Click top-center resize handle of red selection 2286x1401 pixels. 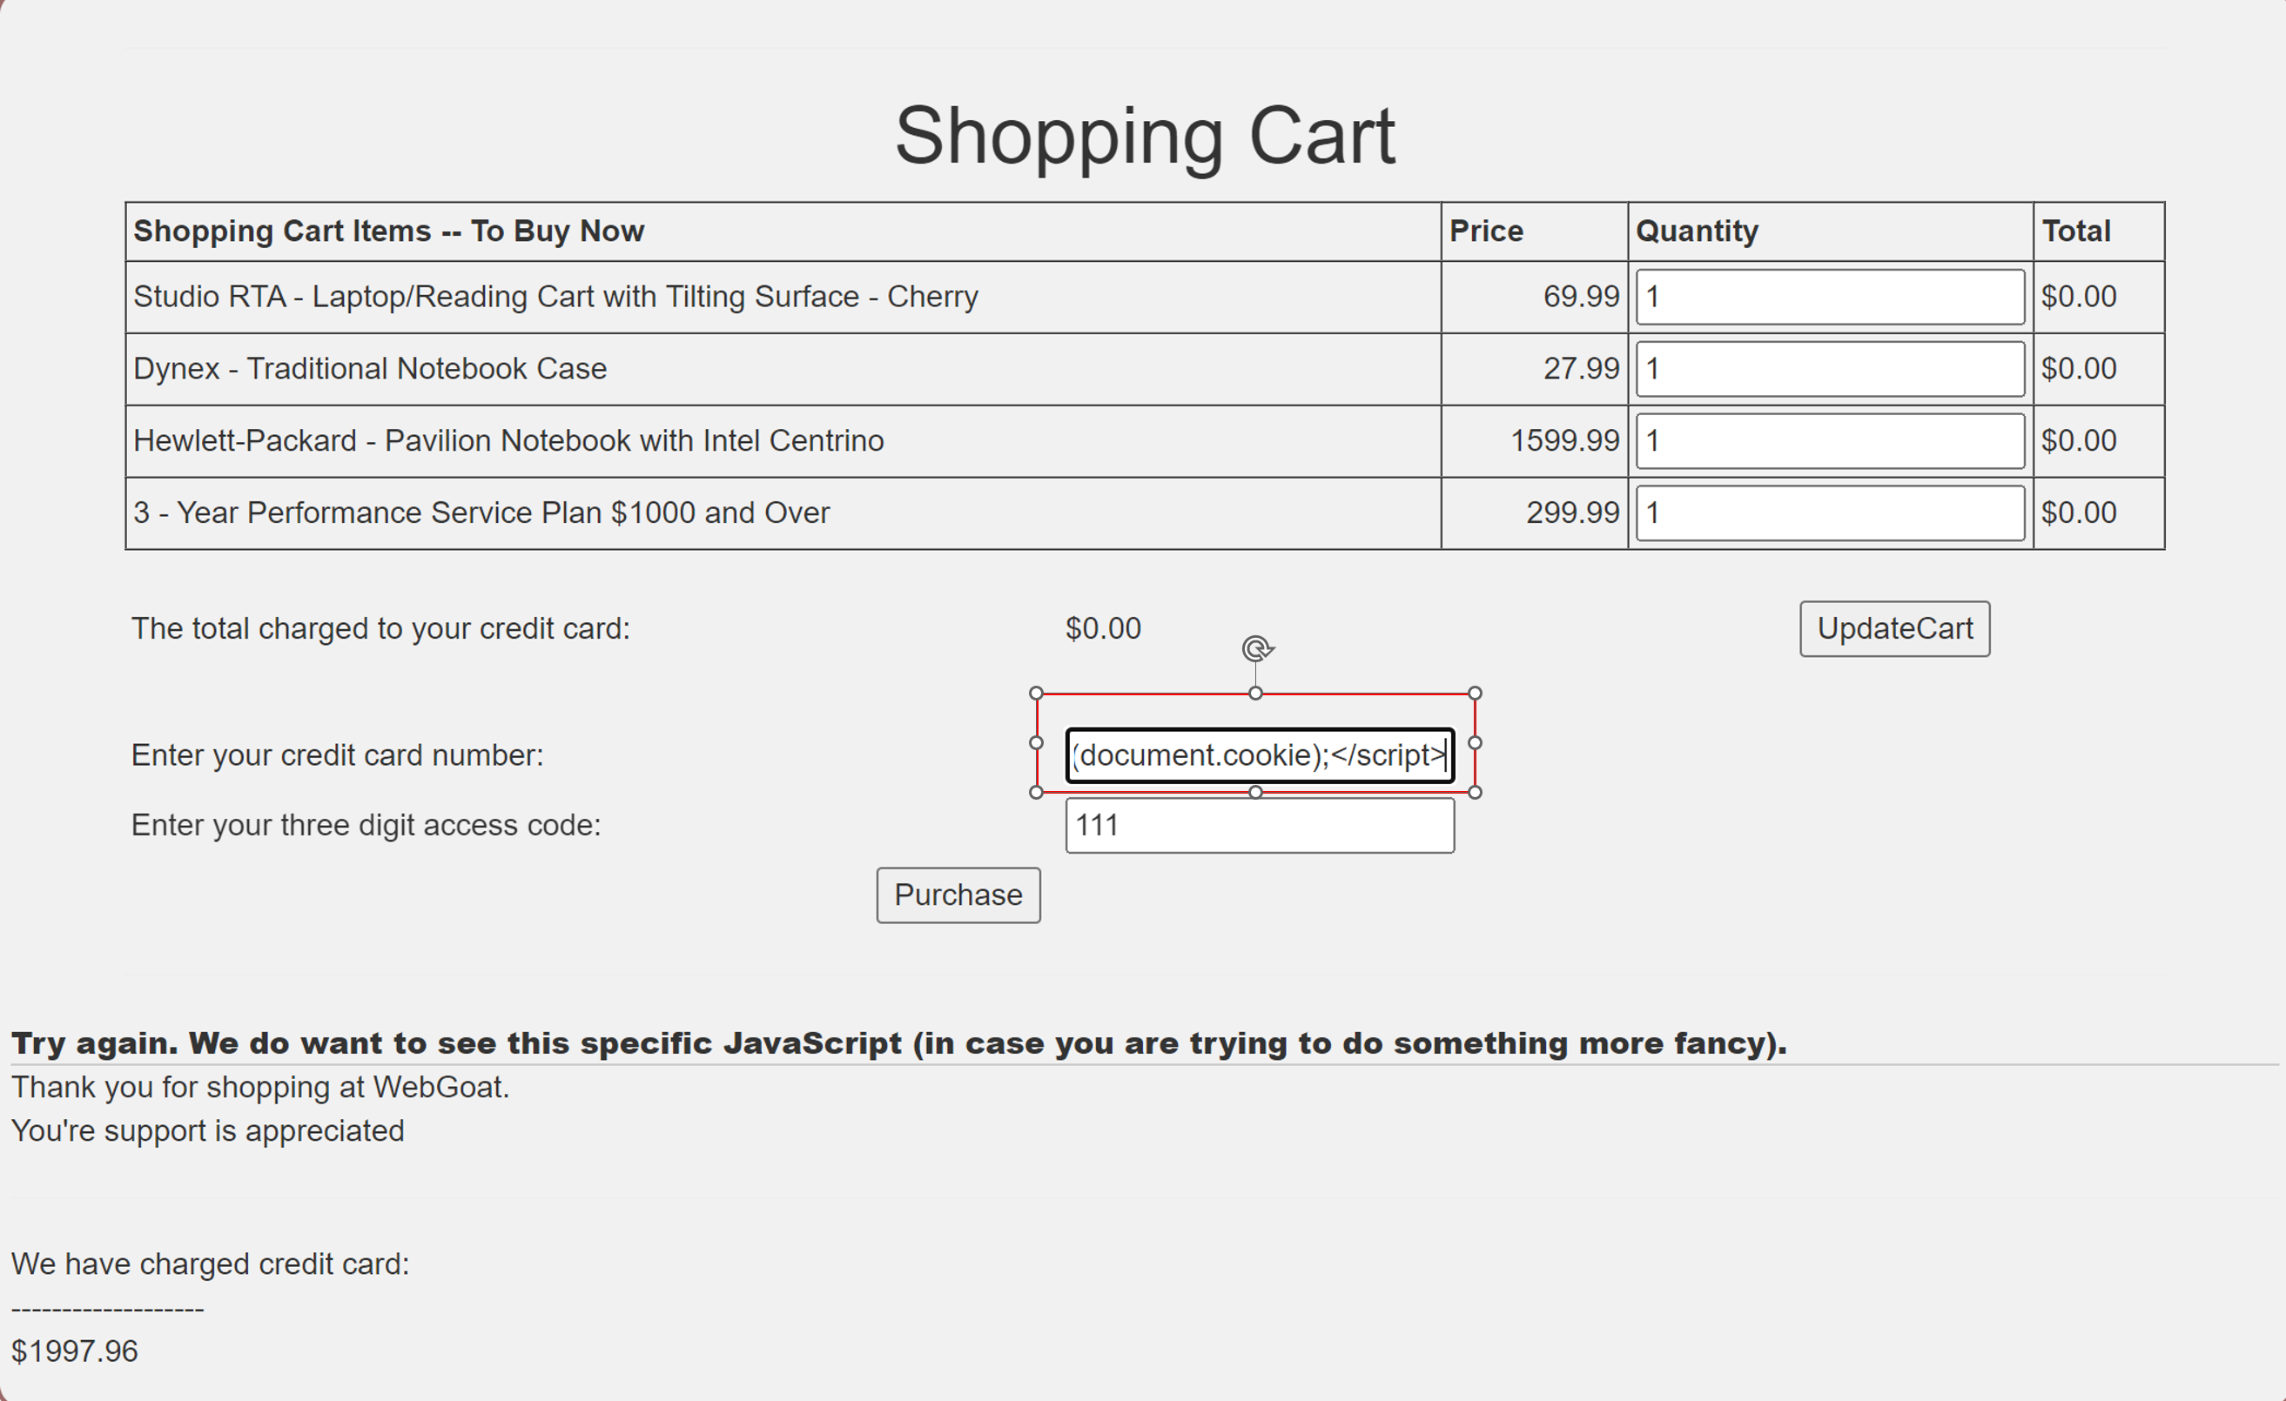(1255, 694)
